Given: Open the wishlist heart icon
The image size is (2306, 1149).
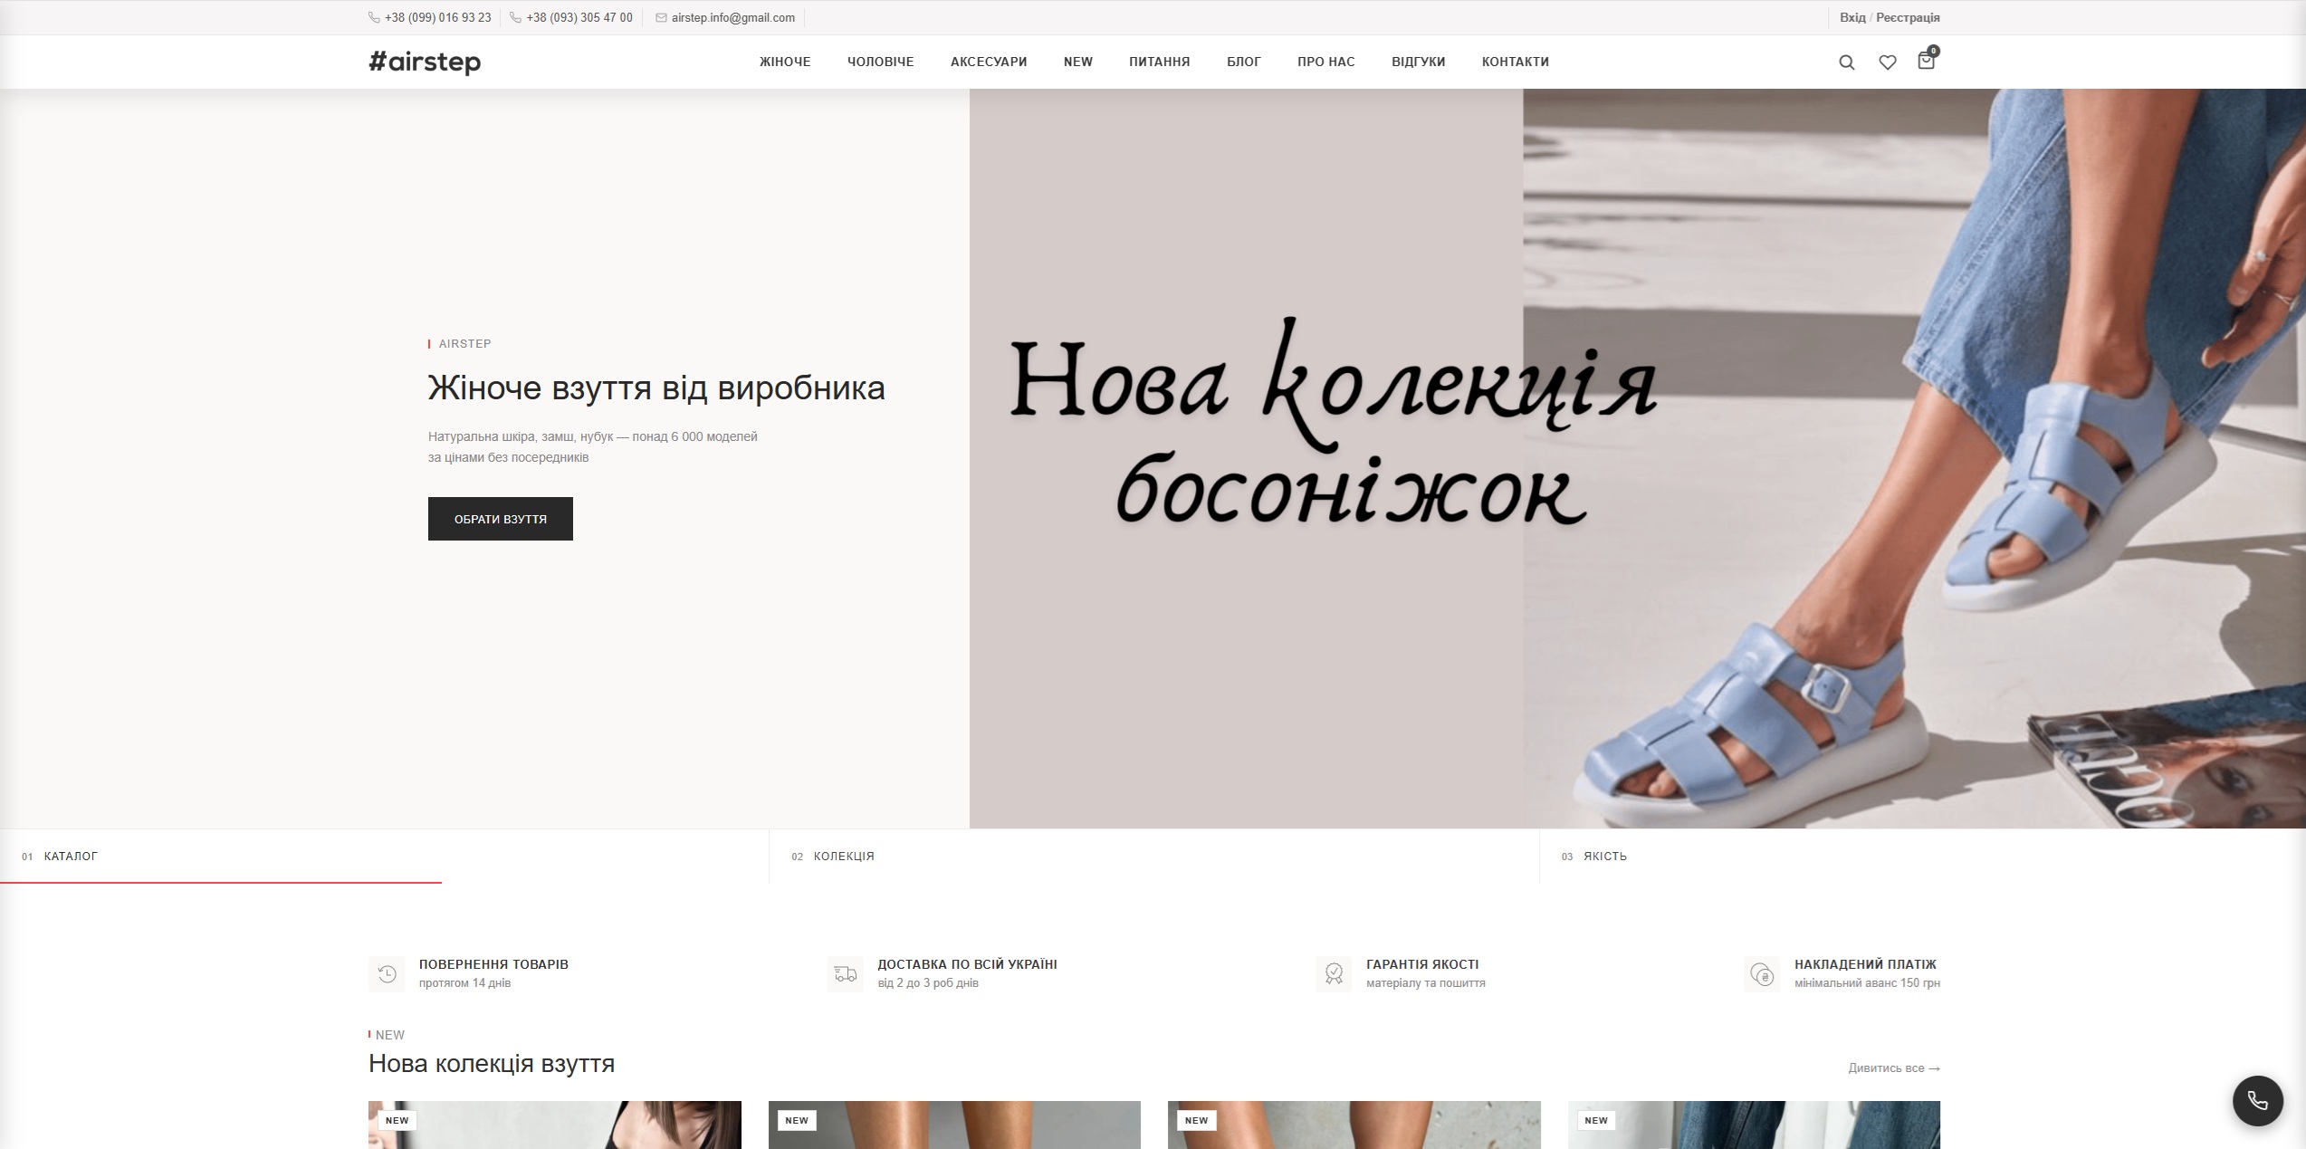Looking at the screenshot, I should click(1887, 62).
